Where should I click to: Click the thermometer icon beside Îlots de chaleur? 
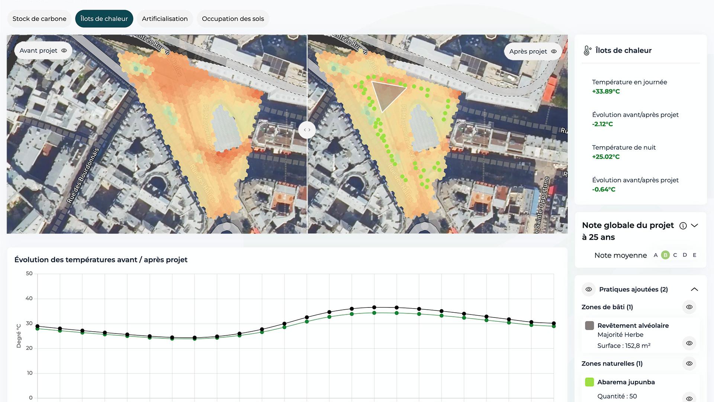tap(587, 50)
